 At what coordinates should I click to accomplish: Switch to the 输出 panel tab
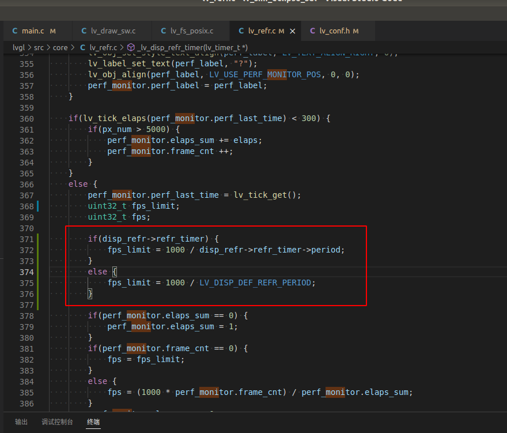click(21, 421)
